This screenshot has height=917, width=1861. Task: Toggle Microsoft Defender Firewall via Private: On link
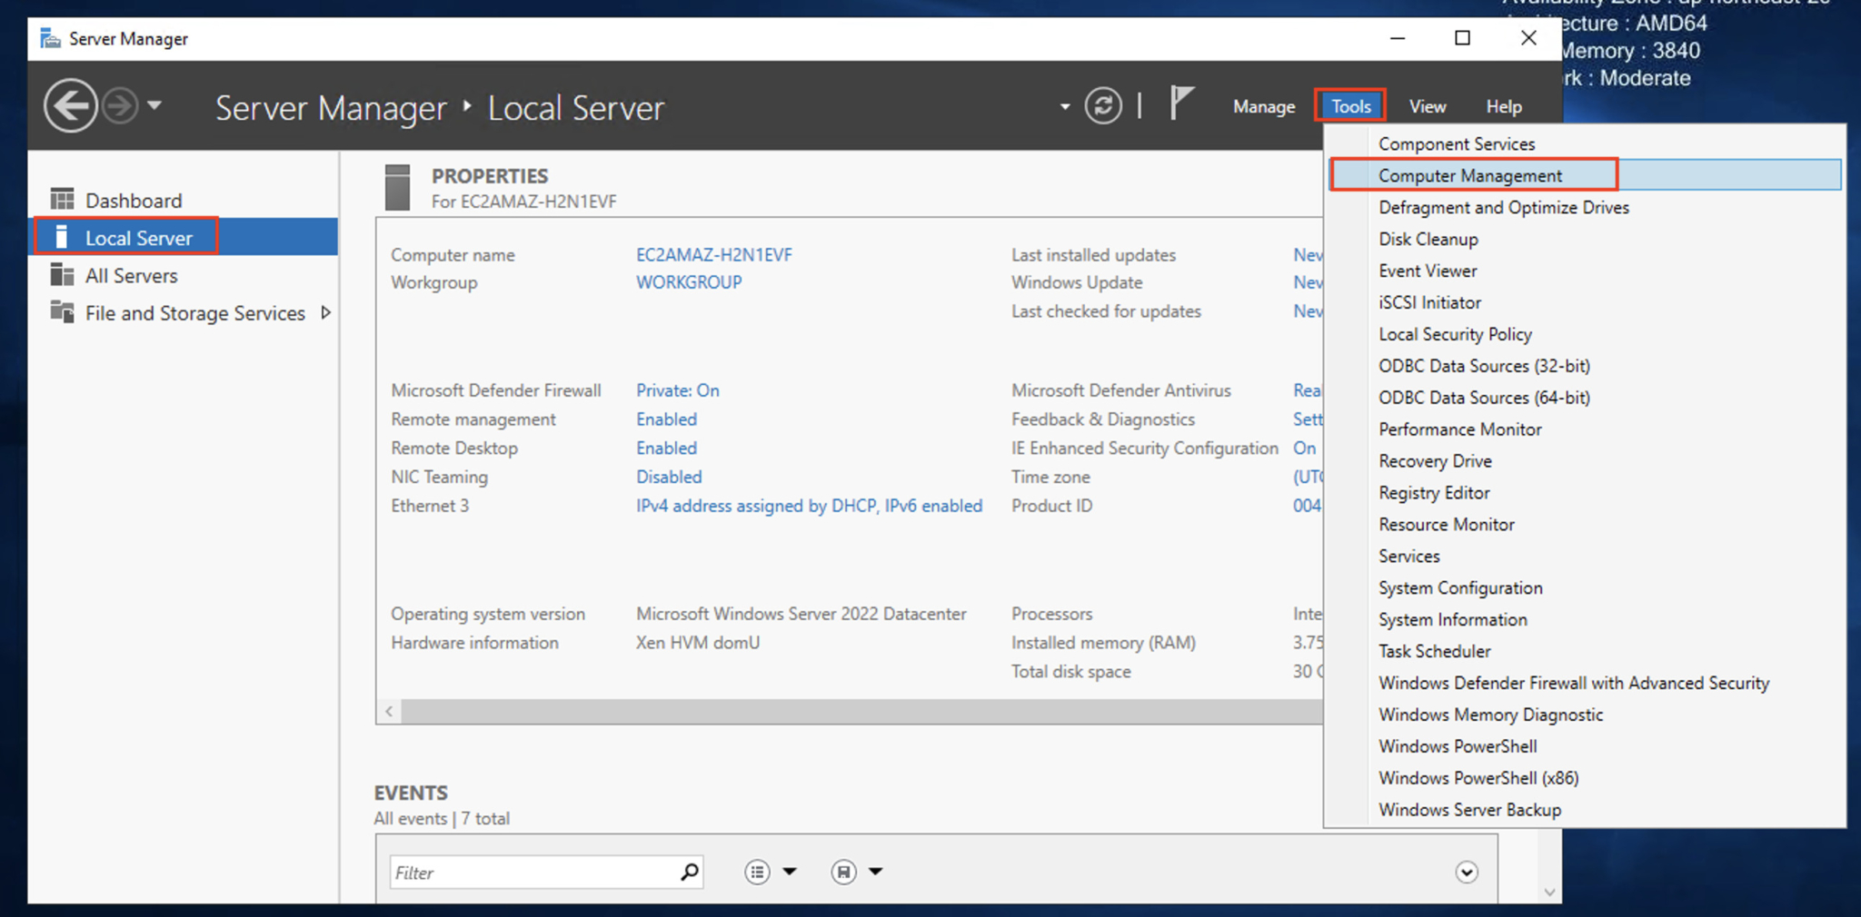click(676, 389)
